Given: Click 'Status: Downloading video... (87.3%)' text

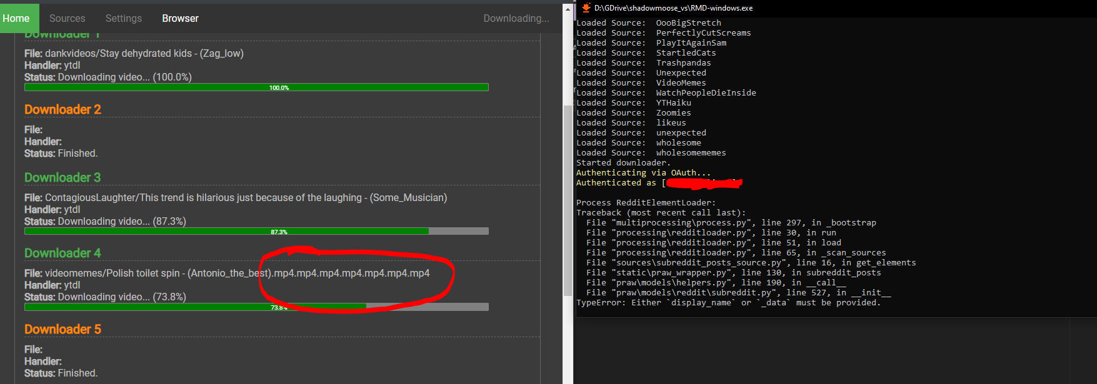Looking at the screenshot, I should tap(105, 222).
